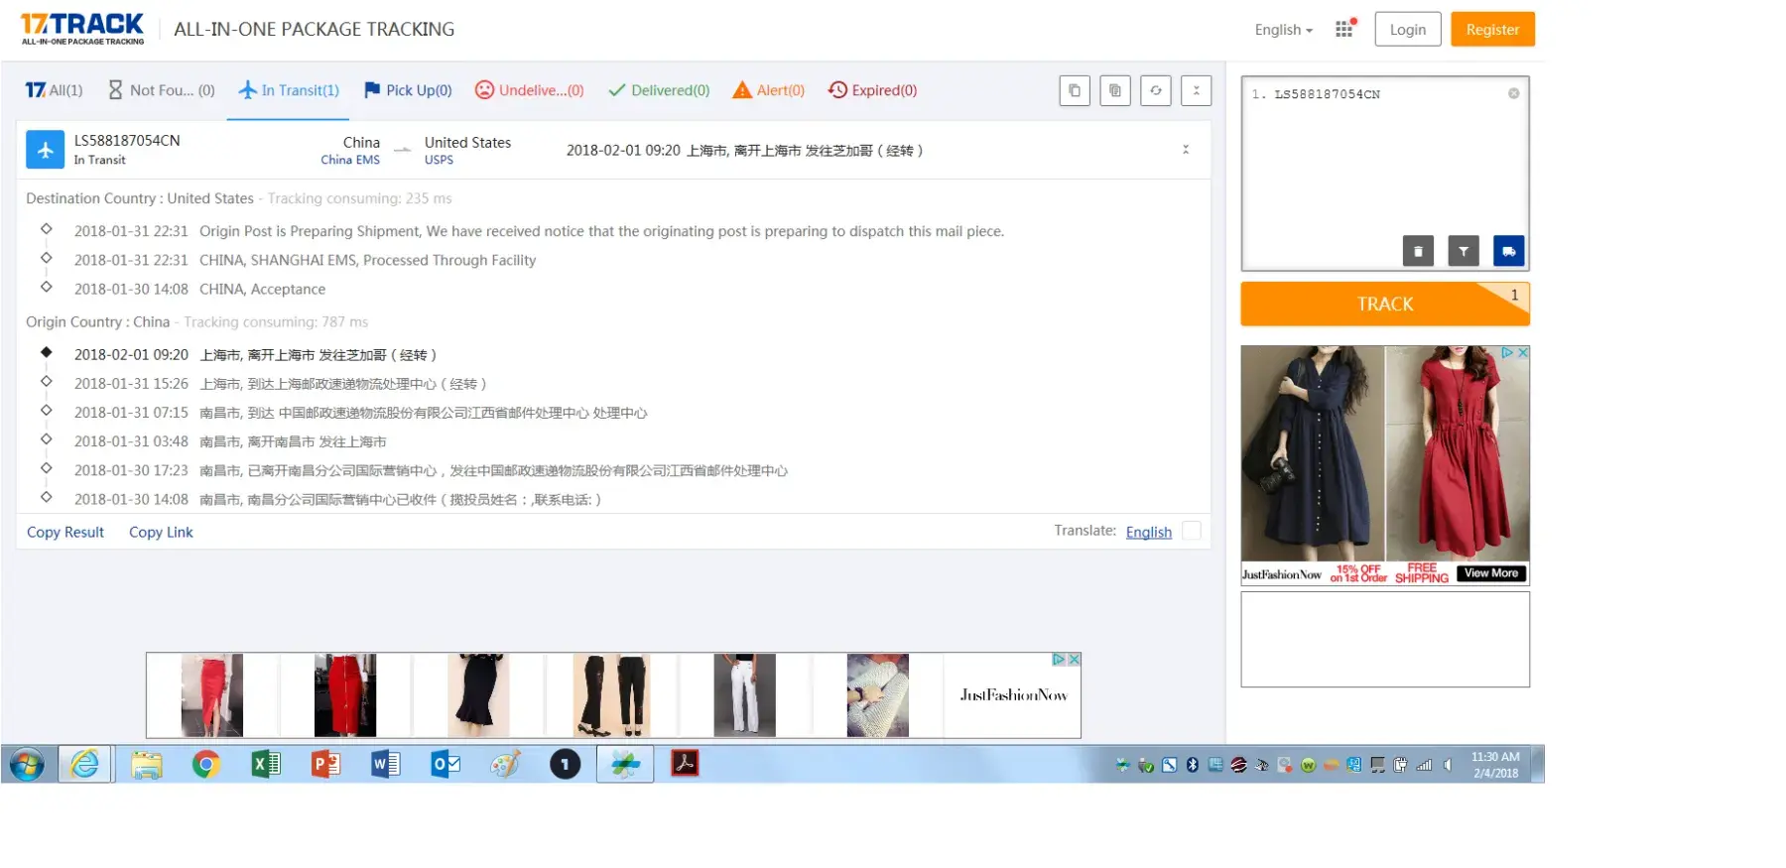Open the apps grid icon in header
This screenshot has height=868, width=1786.
[x=1344, y=29]
